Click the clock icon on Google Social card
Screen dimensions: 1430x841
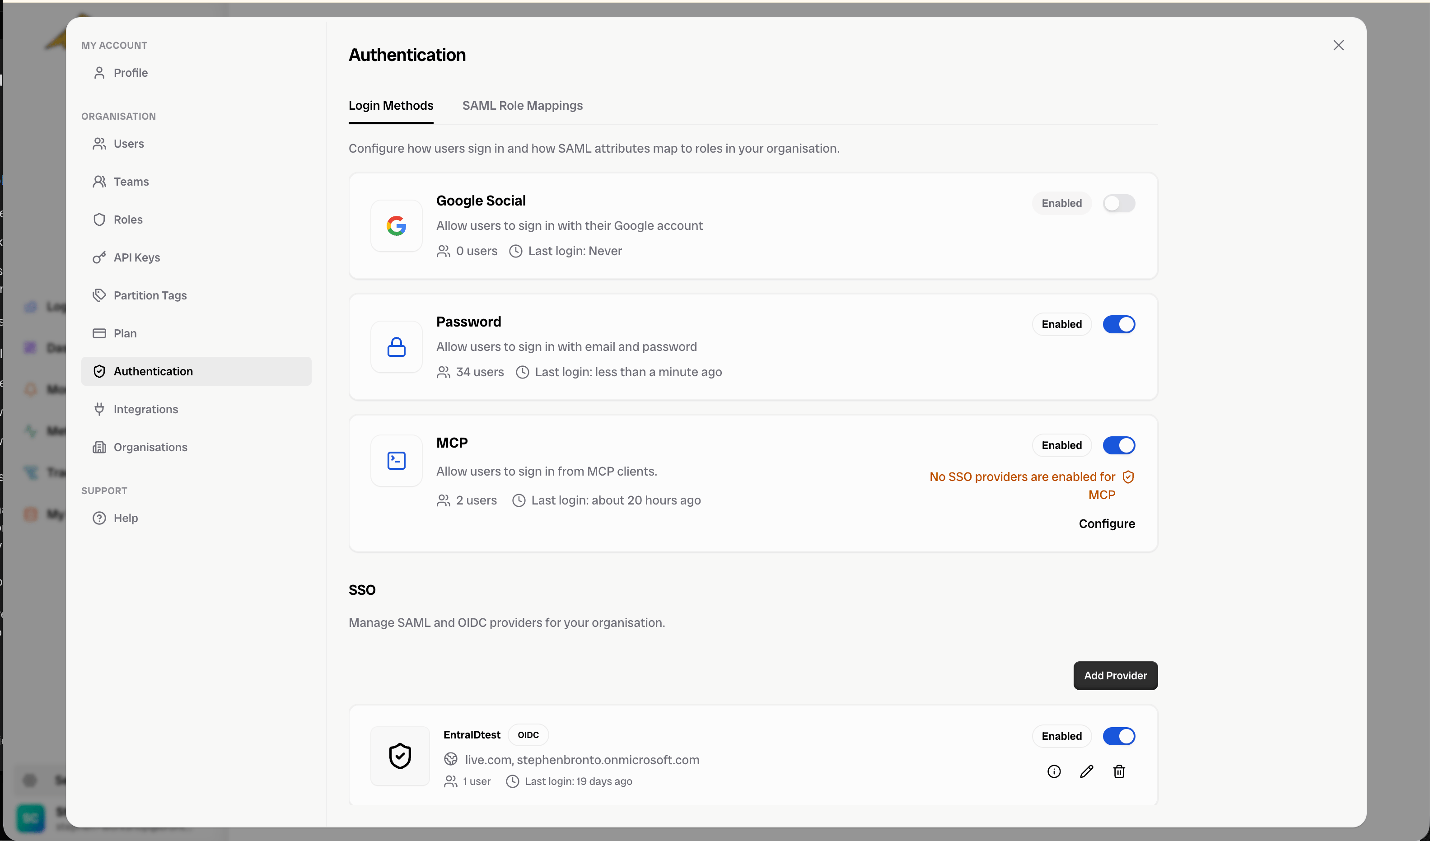516,251
